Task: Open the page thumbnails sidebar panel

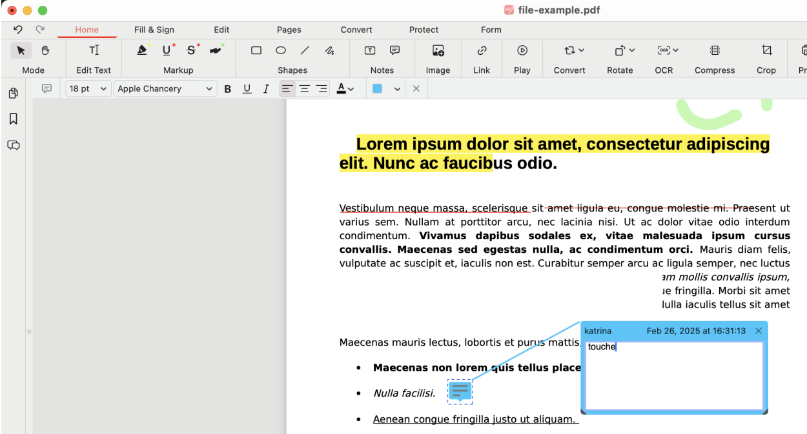Action: (x=13, y=93)
